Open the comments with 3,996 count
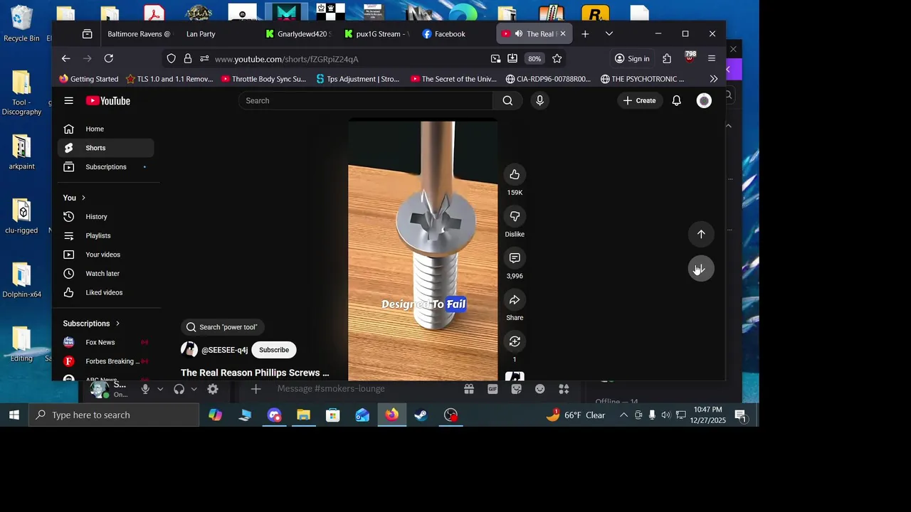 (x=515, y=258)
